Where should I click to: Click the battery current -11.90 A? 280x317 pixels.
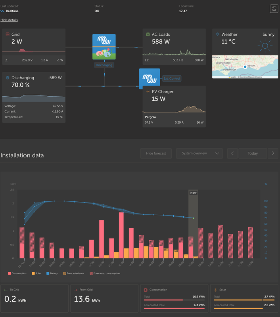click(x=58, y=111)
